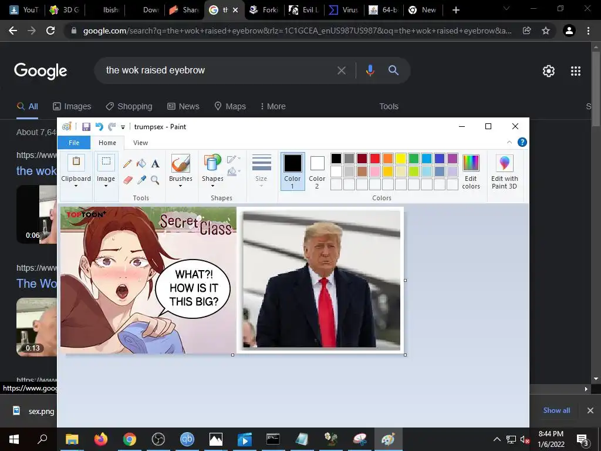Select the Color picker eyedropper tool
The height and width of the screenshot is (451, 601).
(141, 180)
